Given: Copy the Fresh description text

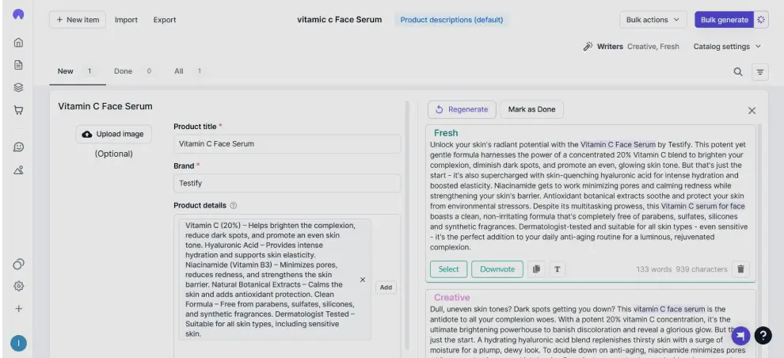Looking at the screenshot, I should point(536,269).
